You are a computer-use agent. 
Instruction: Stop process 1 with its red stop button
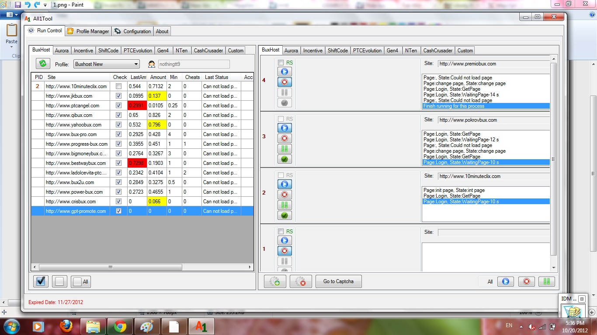coord(285,251)
